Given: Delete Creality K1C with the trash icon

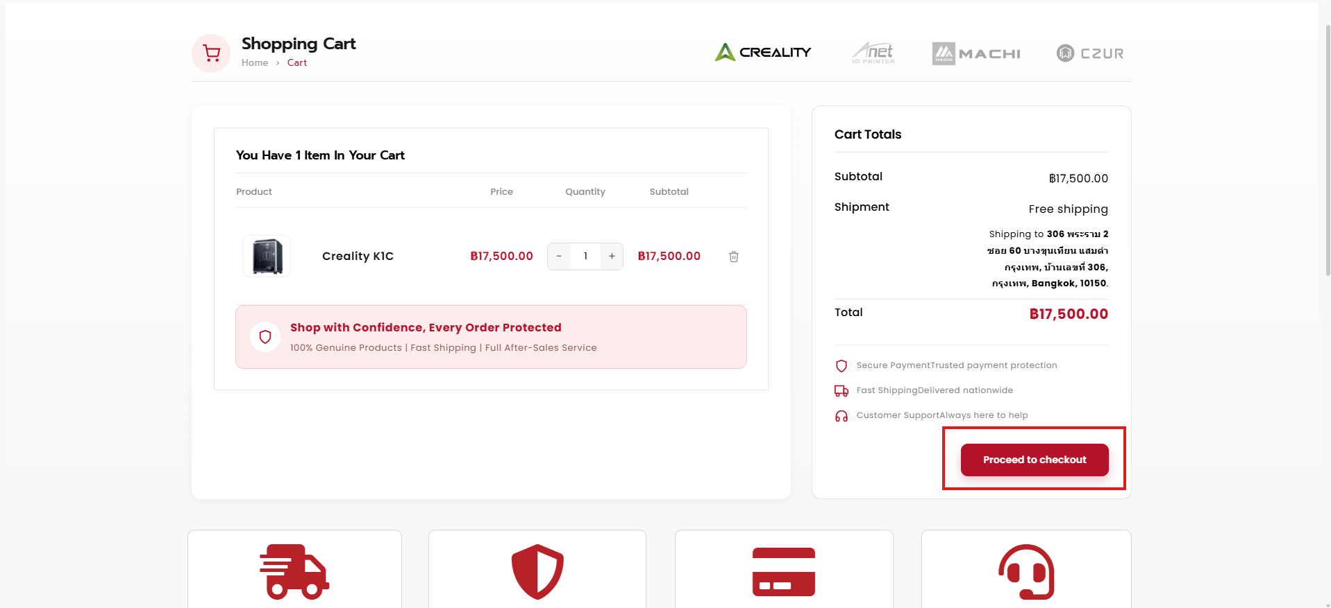Looking at the screenshot, I should tap(734, 257).
